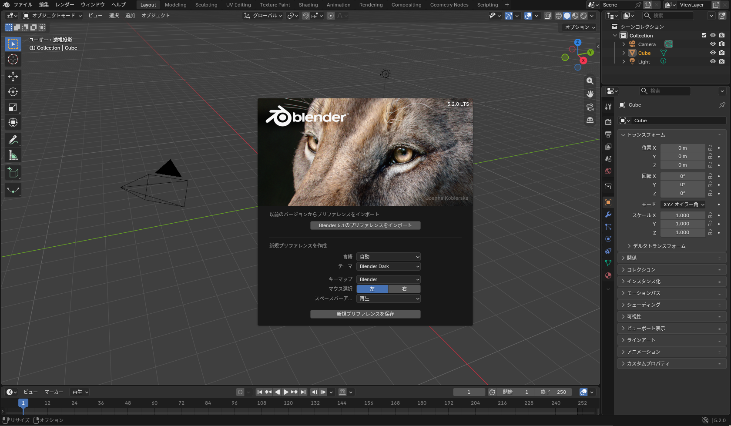Open the Material properties tab icon

coord(608,275)
